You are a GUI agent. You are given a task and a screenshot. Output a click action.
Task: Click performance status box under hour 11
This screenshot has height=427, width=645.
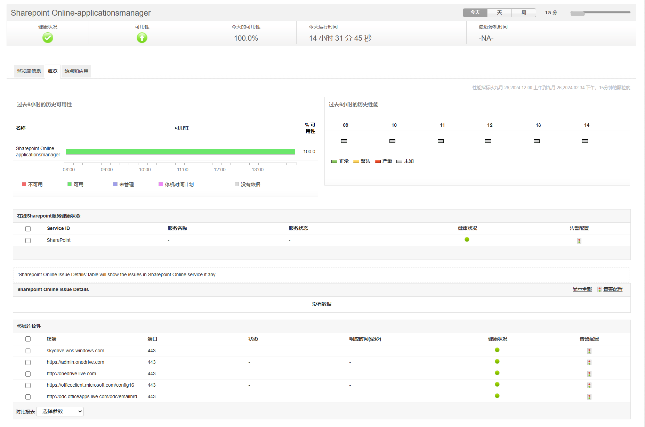pos(441,141)
